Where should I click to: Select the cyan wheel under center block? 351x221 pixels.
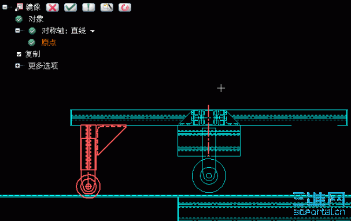click(209, 175)
